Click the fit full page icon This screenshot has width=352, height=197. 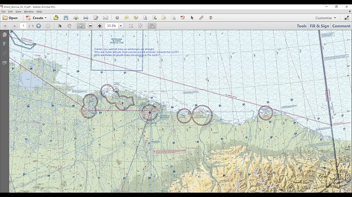click(x=140, y=26)
